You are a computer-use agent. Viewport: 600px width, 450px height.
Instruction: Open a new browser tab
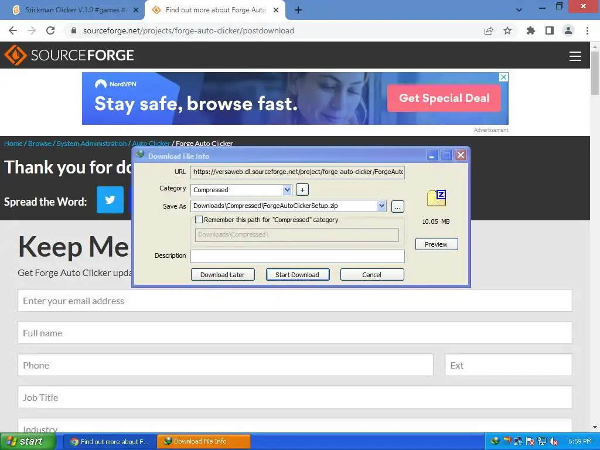(298, 11)
